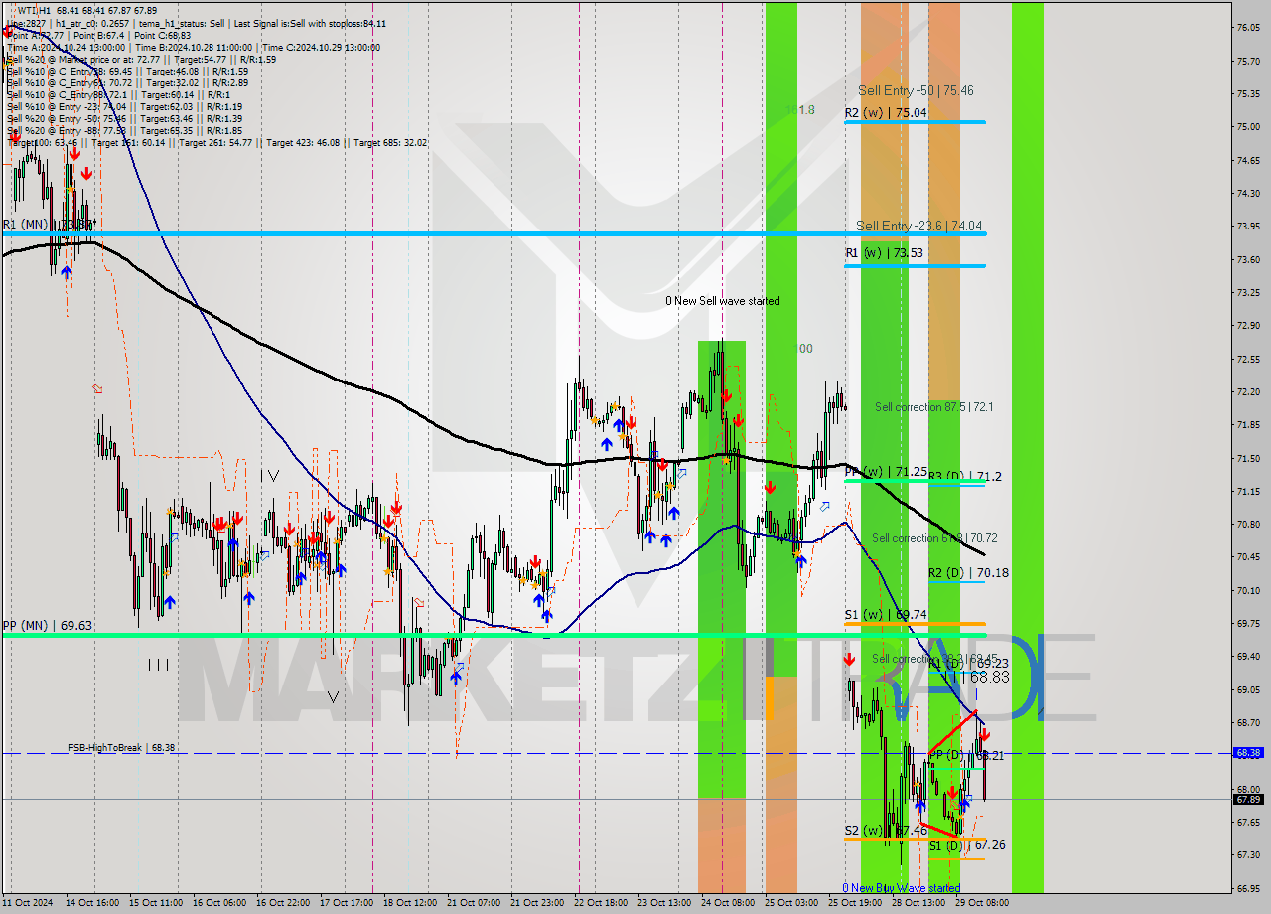Screen dimensions: 1271x914
Task: Click the 'PP (D) | 68.21' label
Action: 966,756
